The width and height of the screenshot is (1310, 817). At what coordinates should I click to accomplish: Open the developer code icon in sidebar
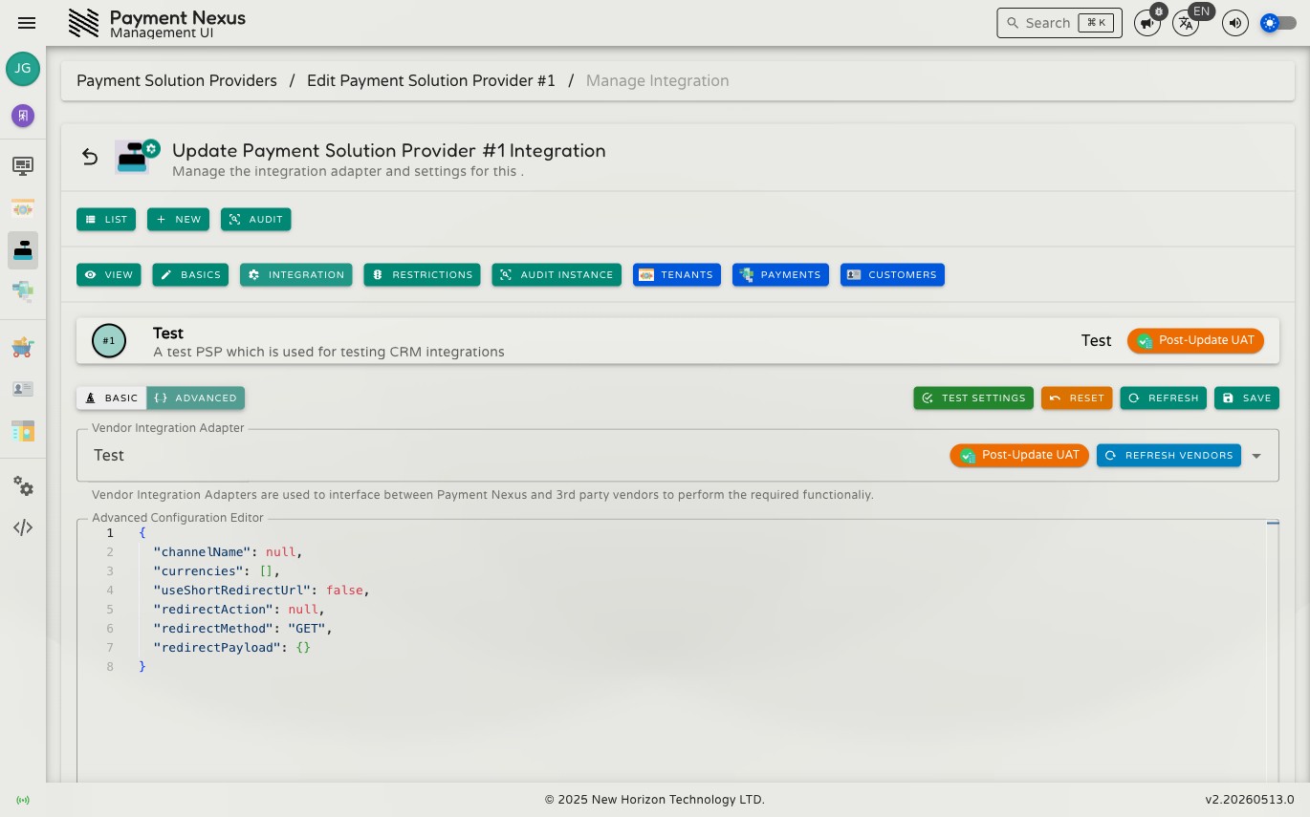click(23, 527)
